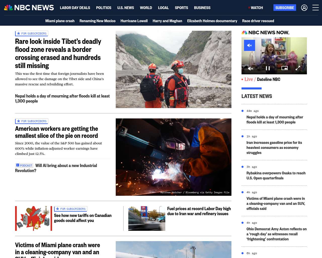The image size is (322, 258).
Task: Open the Tibet flood zone headline
Action: [x=58, y=53]
